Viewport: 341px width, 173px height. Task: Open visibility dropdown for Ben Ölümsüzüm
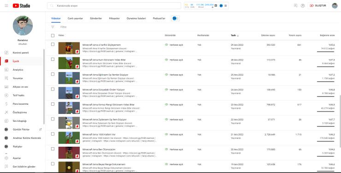[x=174, y=149]
